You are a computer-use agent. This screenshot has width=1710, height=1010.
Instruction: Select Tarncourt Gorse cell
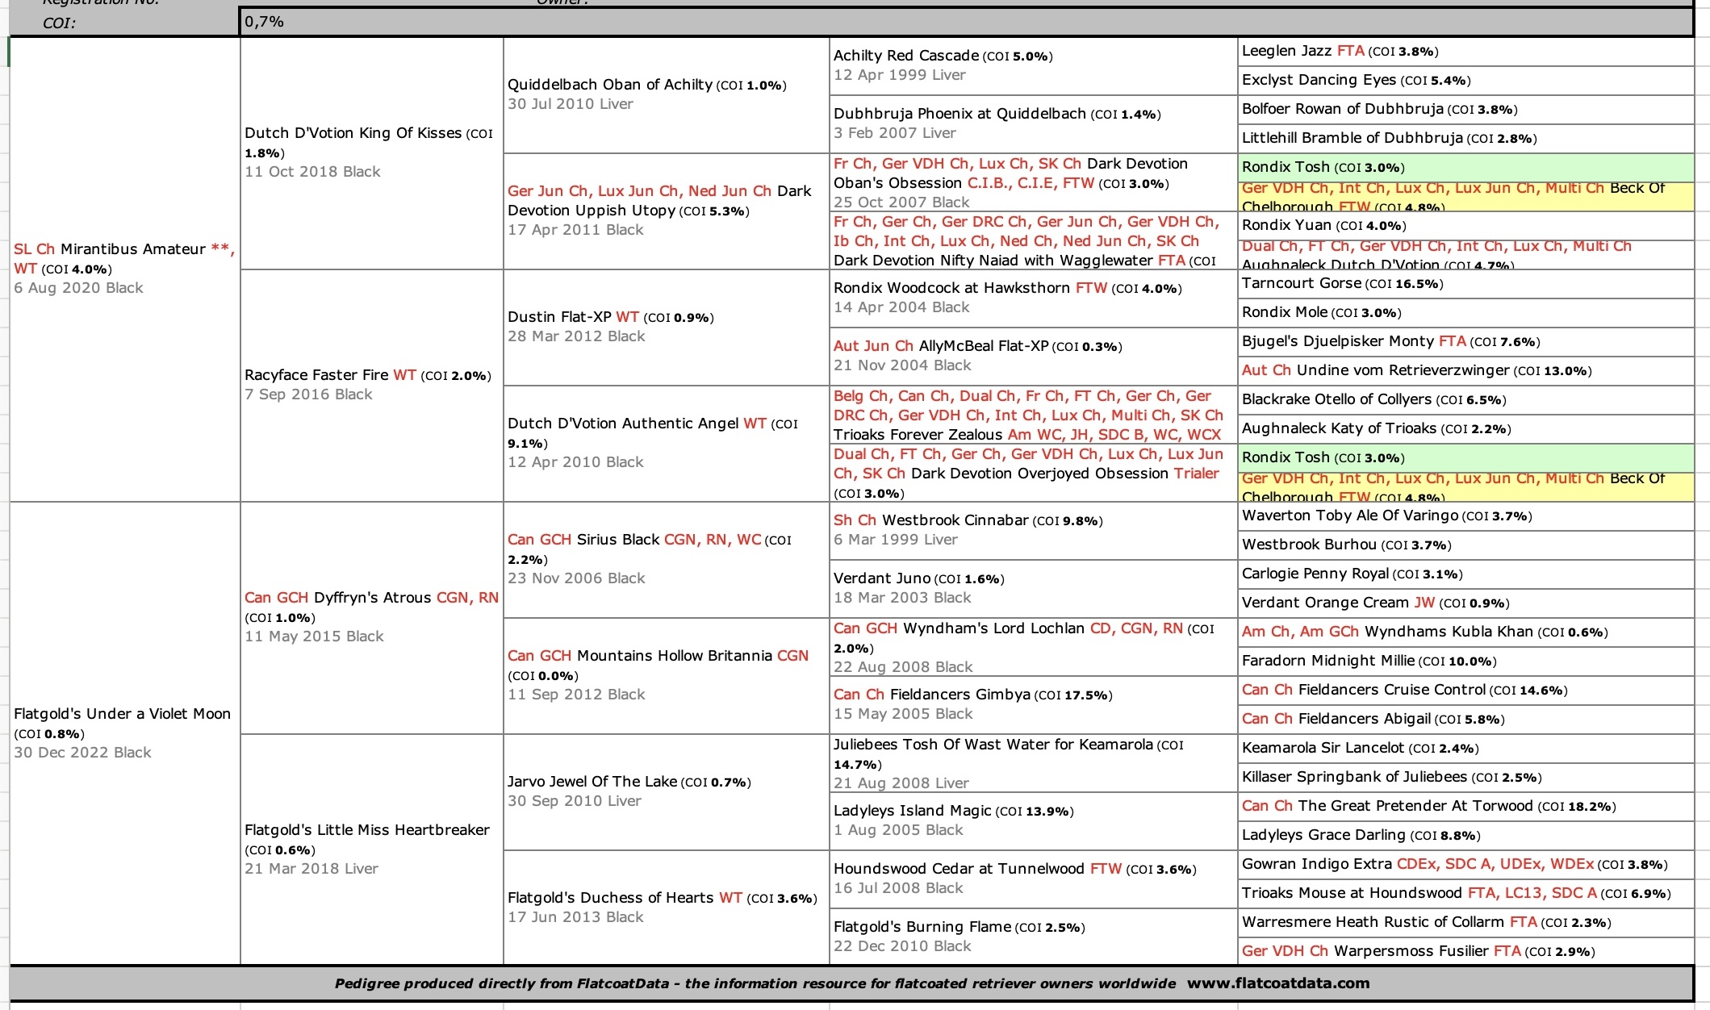1465,284
